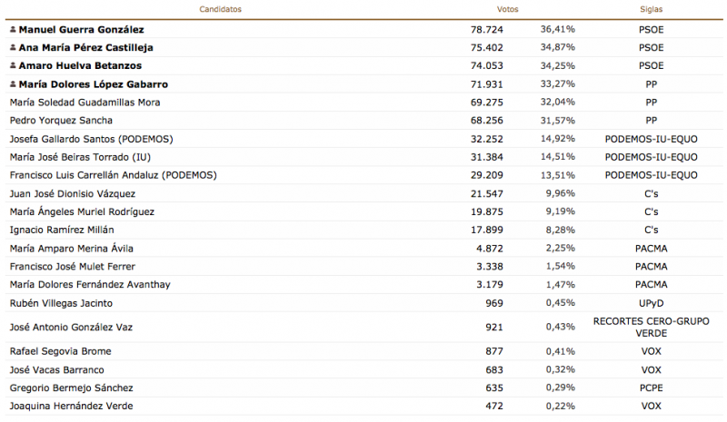Select Juan José Dionisio Vázquez name
The height and width of the screenshot is (422, 727).
click(72, 193)
